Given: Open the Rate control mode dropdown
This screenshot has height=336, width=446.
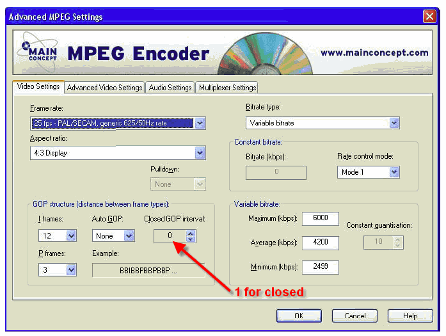Looking at the screenshot, I should 394,172.
